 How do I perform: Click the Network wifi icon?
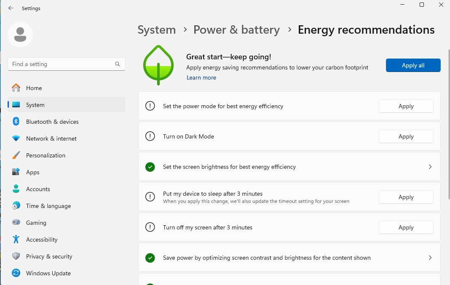coord(16,138)
